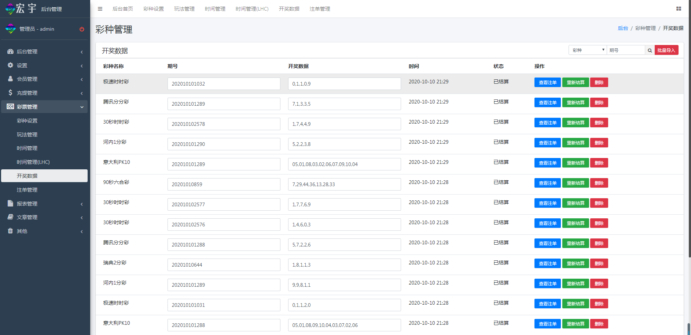Viewport: 691px width, 335px height.
Task: Click the 充提管理 dollar icon
Action: [10, 93]
